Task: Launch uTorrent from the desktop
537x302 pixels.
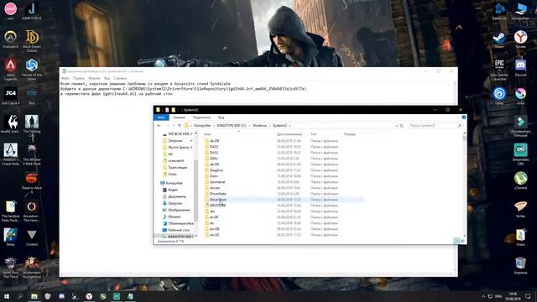Action: pos(520,180)
